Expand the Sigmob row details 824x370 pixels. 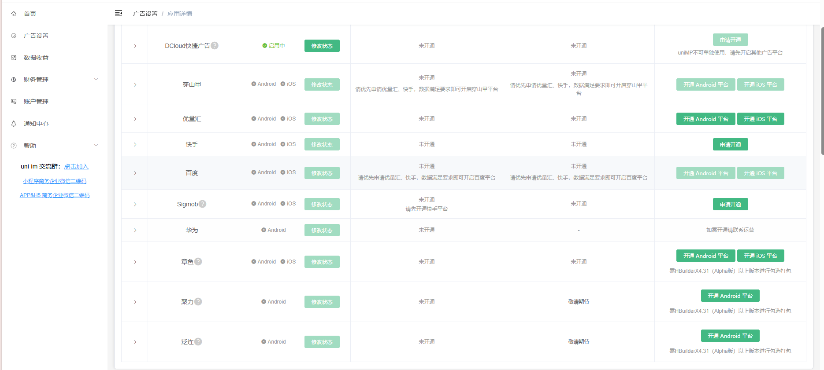(x=135, y=204)
